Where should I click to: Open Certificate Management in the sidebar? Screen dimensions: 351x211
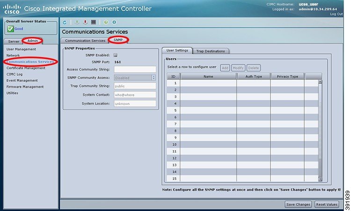(26, 68)
